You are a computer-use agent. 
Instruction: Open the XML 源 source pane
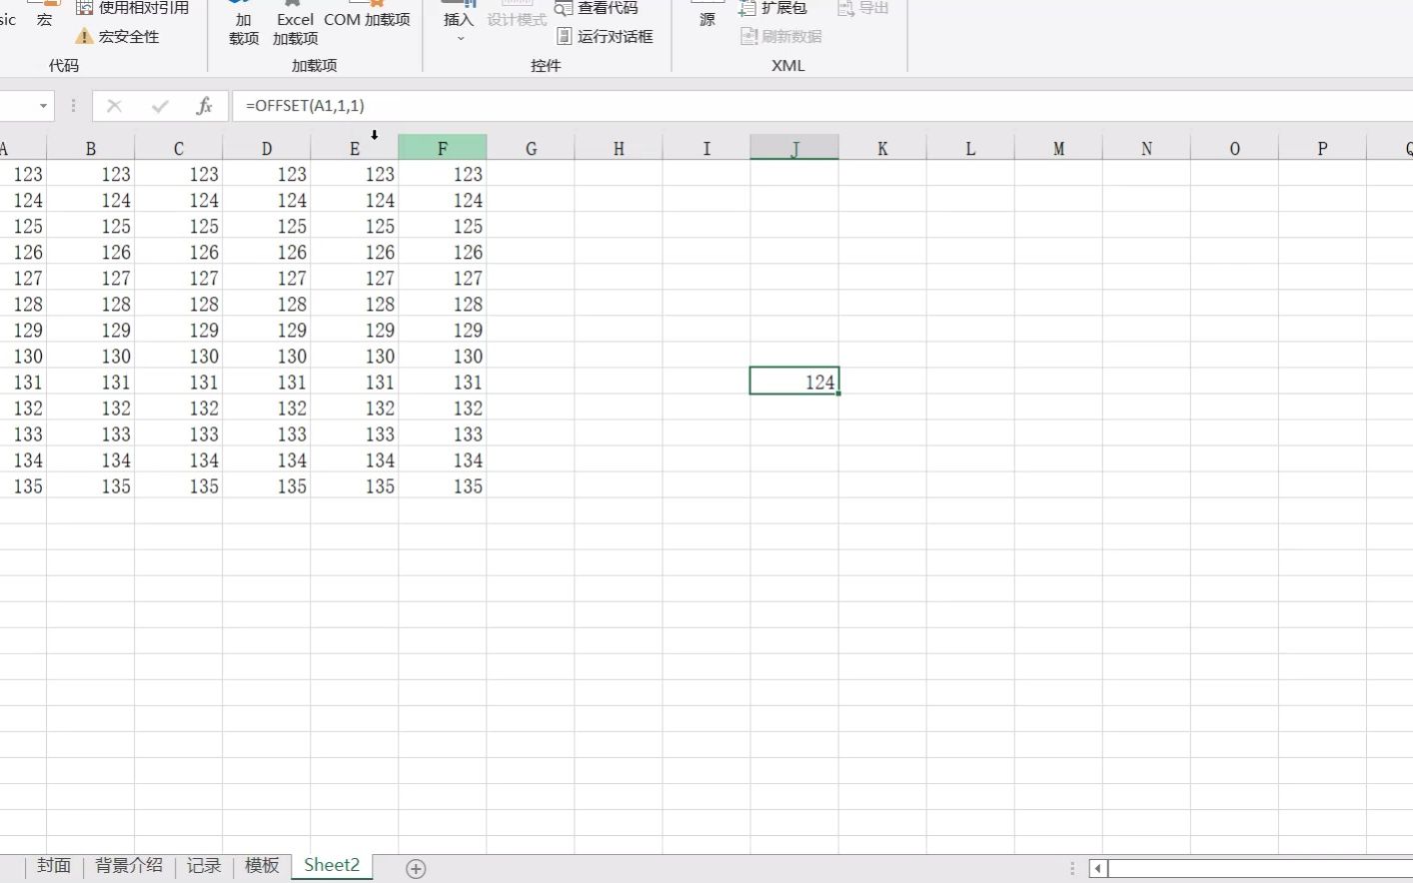(707, 15)
